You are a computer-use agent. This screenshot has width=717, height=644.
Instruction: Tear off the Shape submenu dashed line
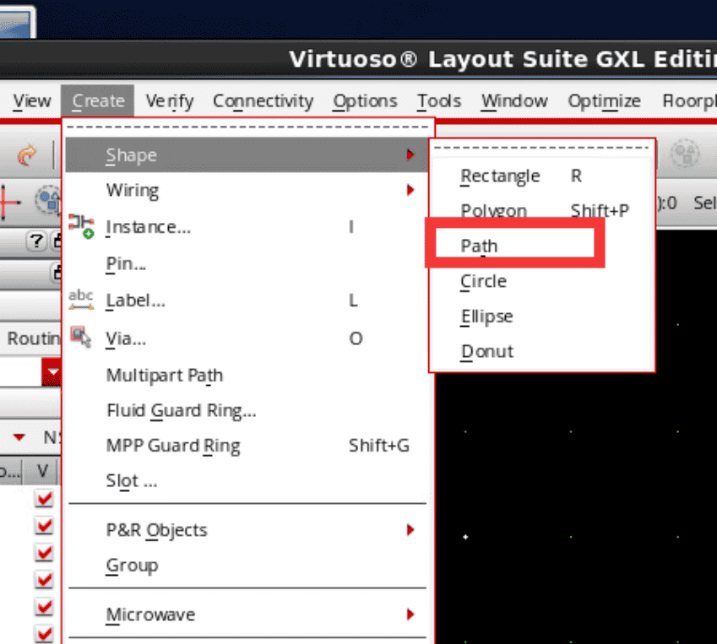[x=542, y=148]
